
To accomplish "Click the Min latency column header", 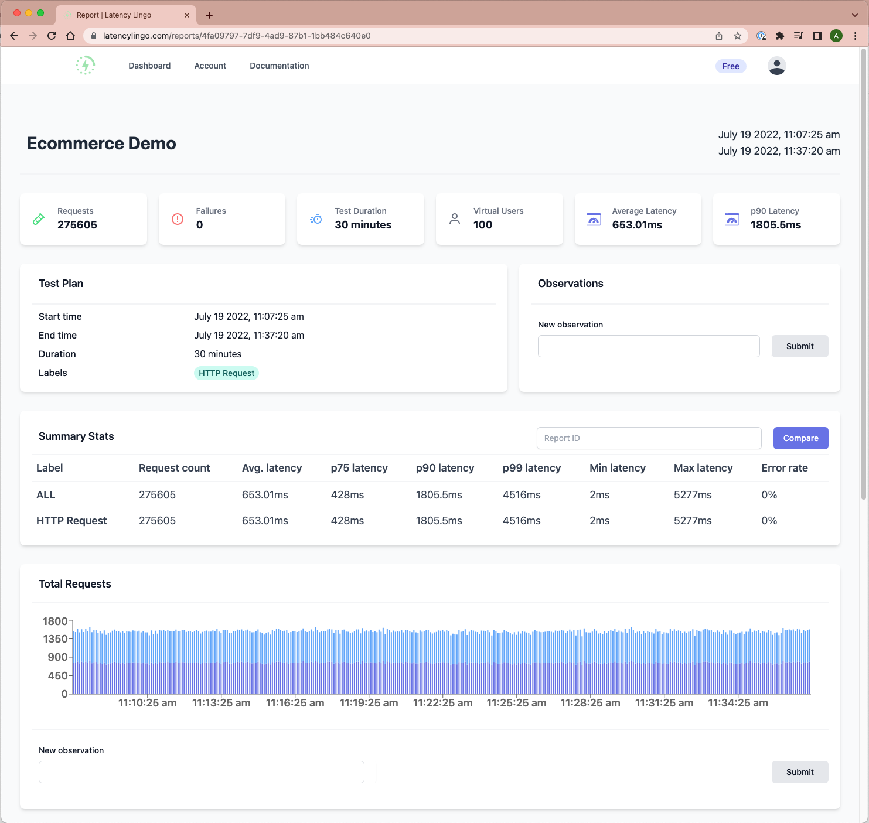I will [x=618, y=468].
